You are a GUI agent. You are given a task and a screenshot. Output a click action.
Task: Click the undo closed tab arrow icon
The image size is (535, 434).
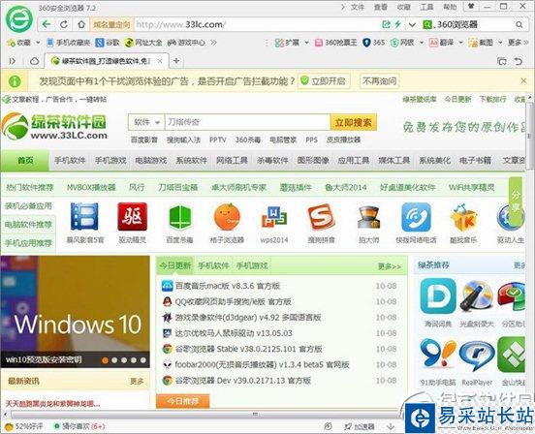519,61
